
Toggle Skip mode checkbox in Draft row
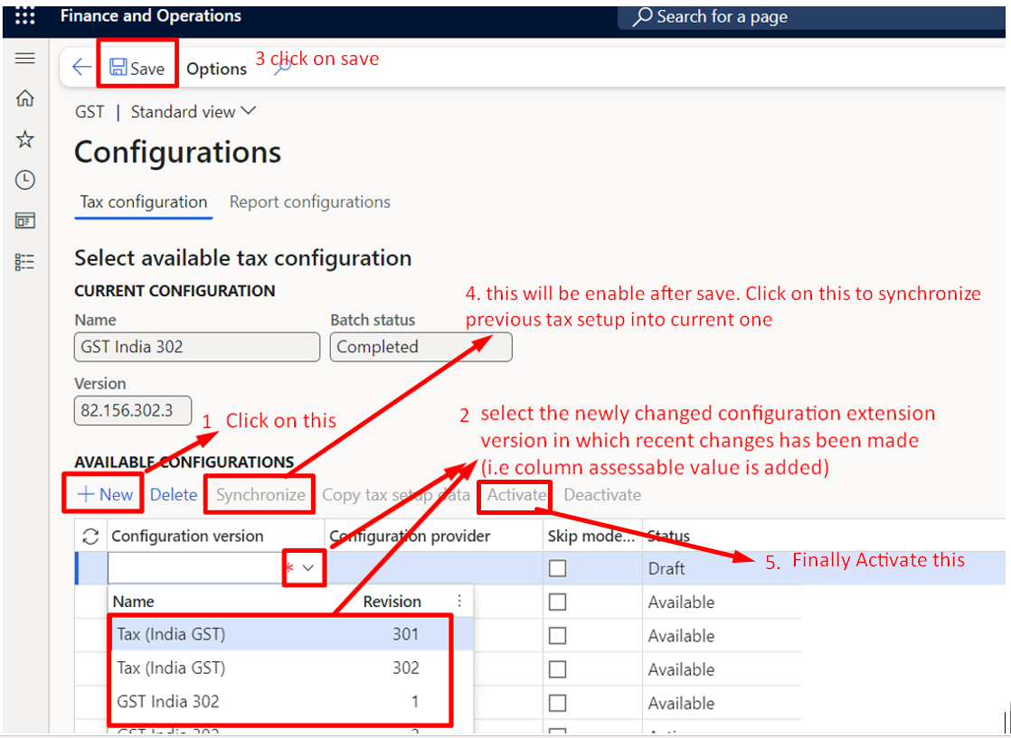[x=557, y=568]
